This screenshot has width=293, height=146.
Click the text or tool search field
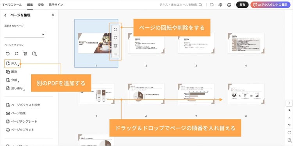tap(178, 5)
